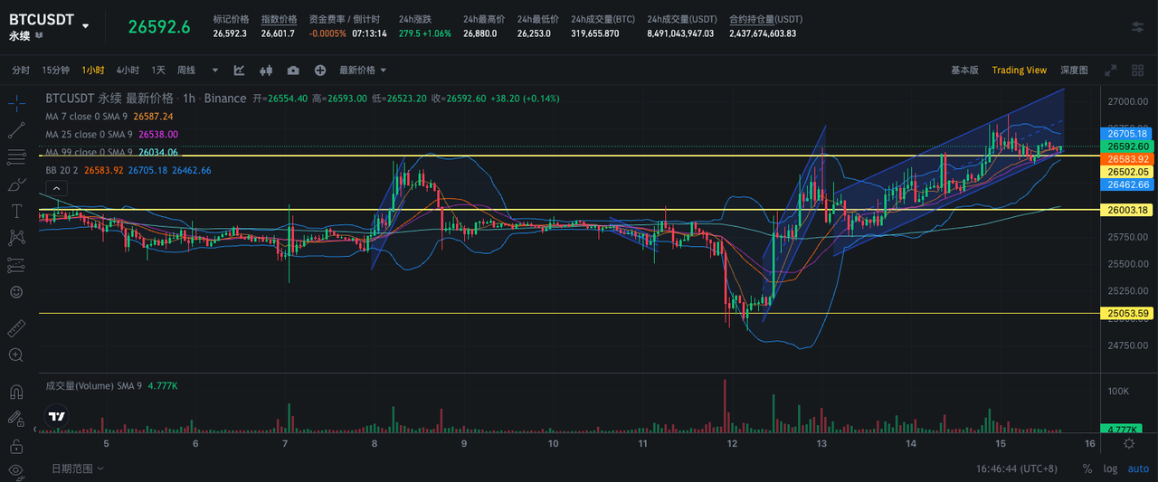Click the 资金费率 / 倒计时 header label

345,19
